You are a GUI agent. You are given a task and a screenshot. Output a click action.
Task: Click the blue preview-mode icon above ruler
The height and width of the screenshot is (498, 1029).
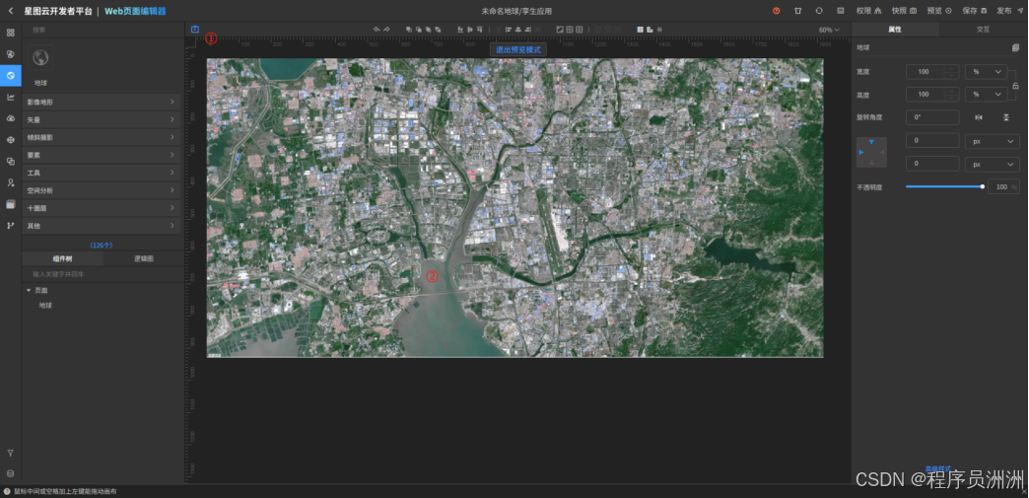(x=195, y=29)
